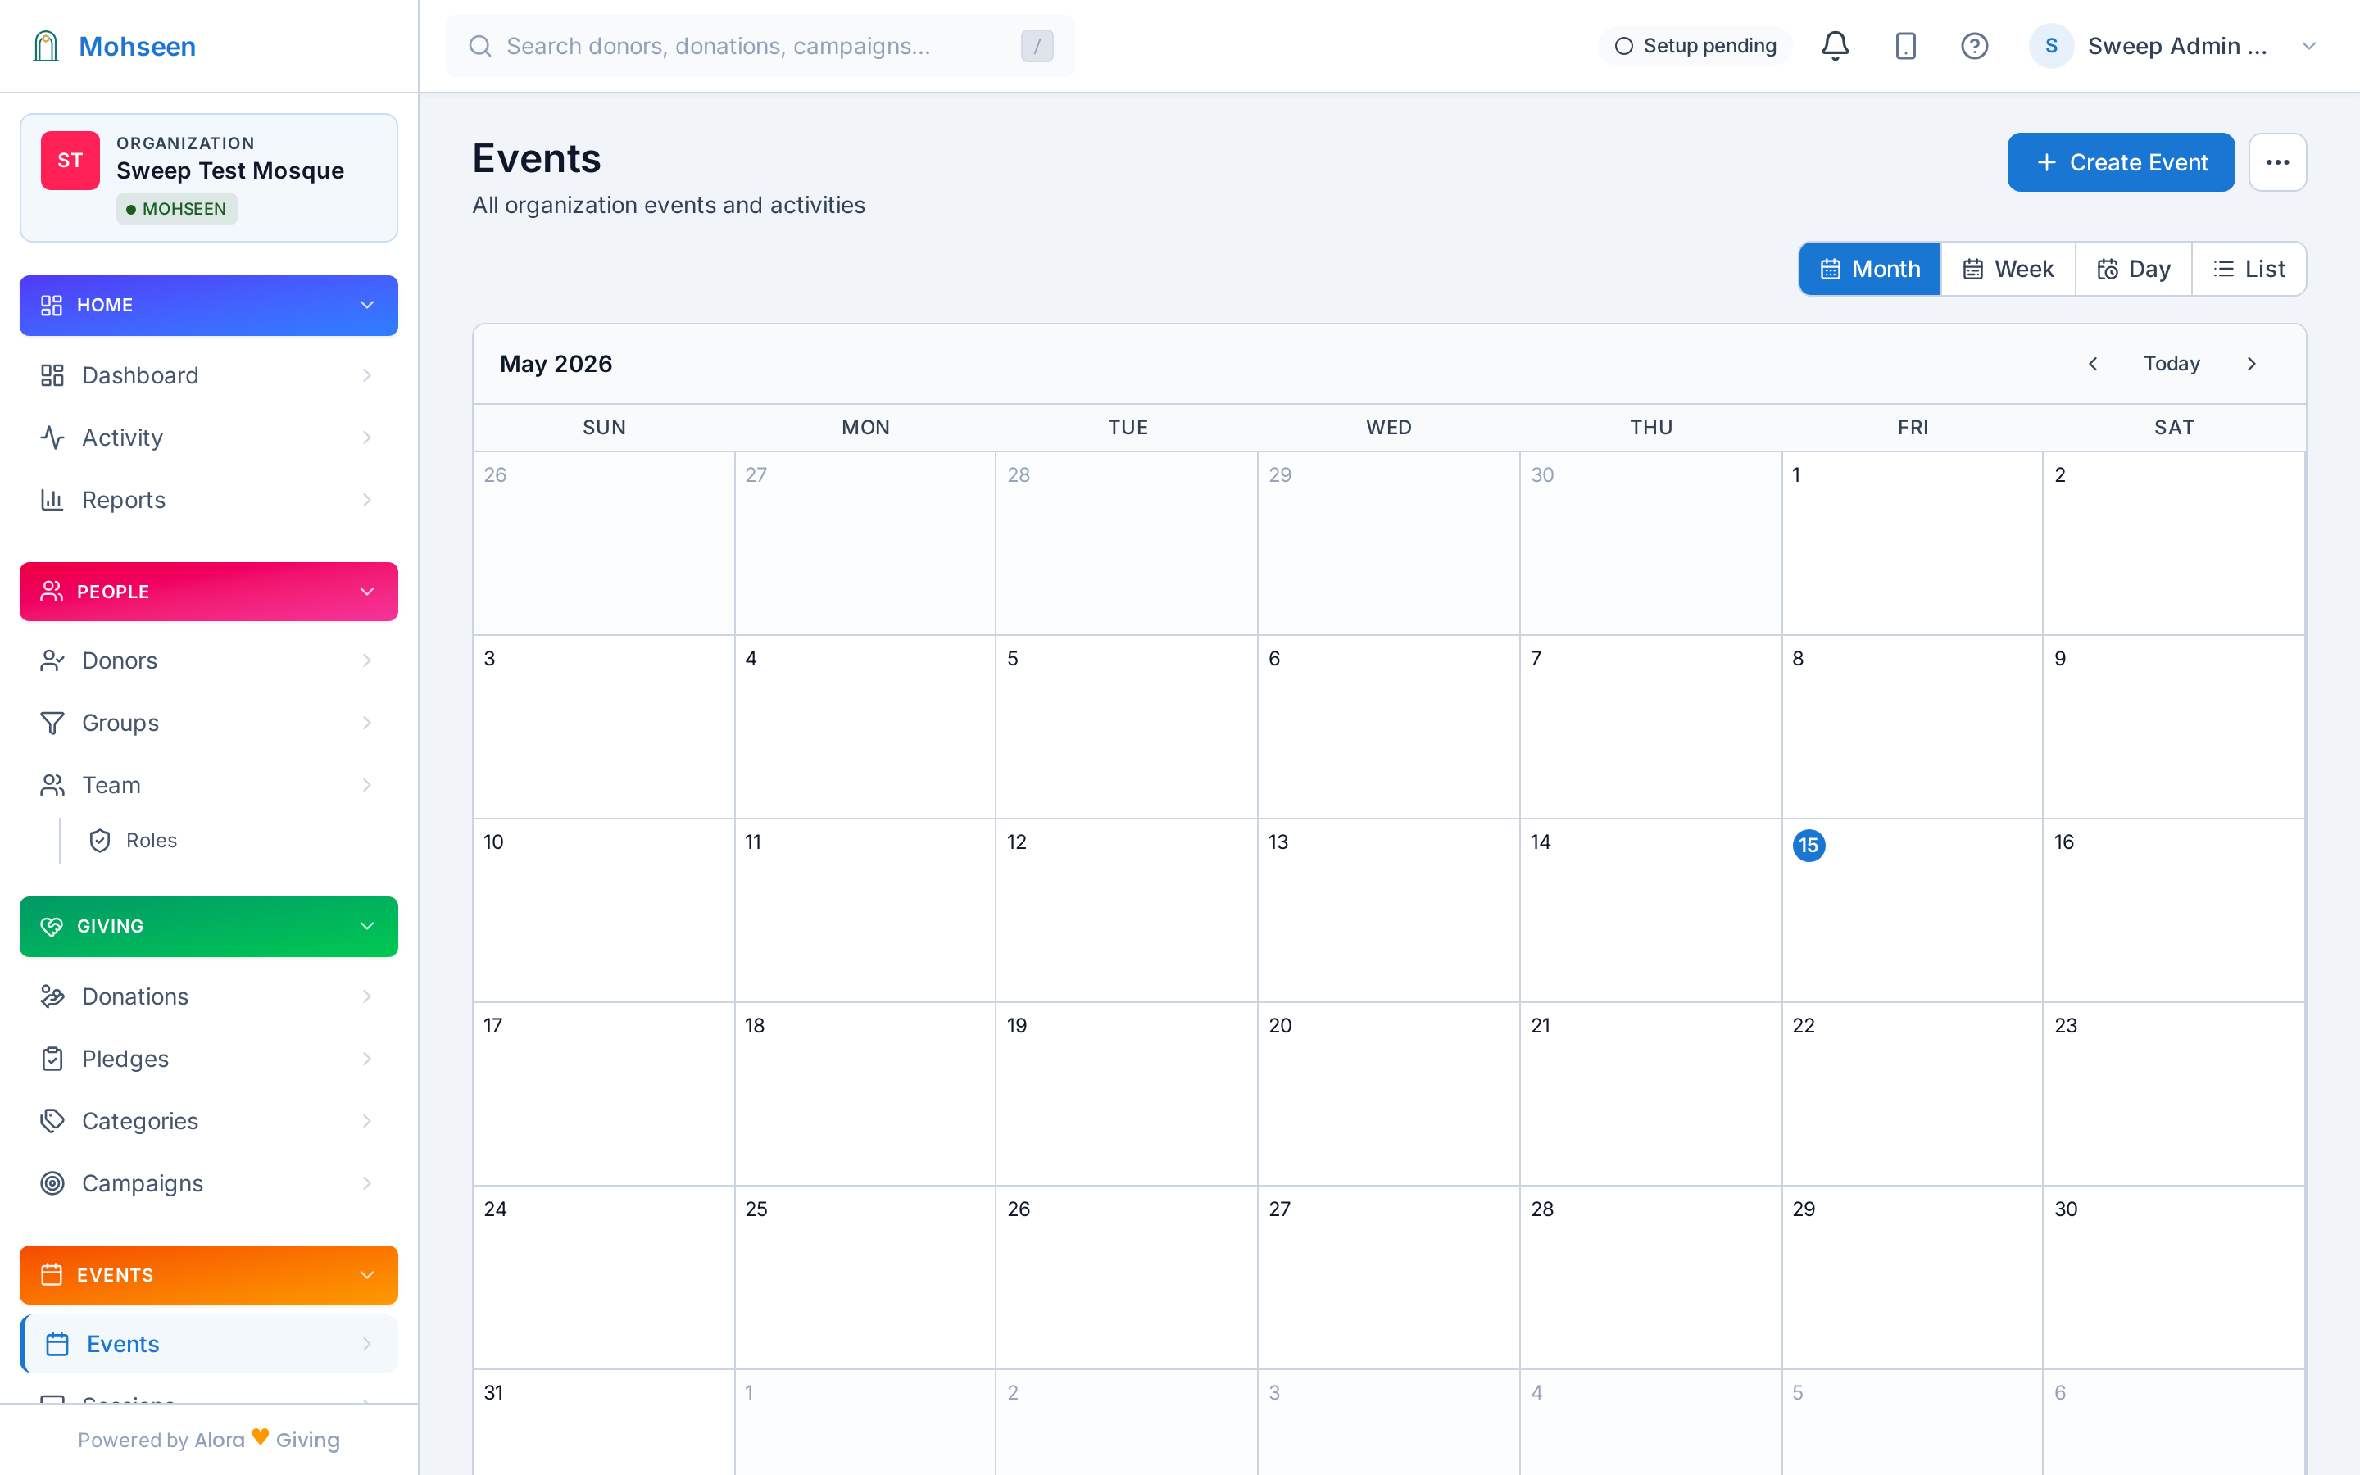Go to previous month arrow

pos(2092,364)
